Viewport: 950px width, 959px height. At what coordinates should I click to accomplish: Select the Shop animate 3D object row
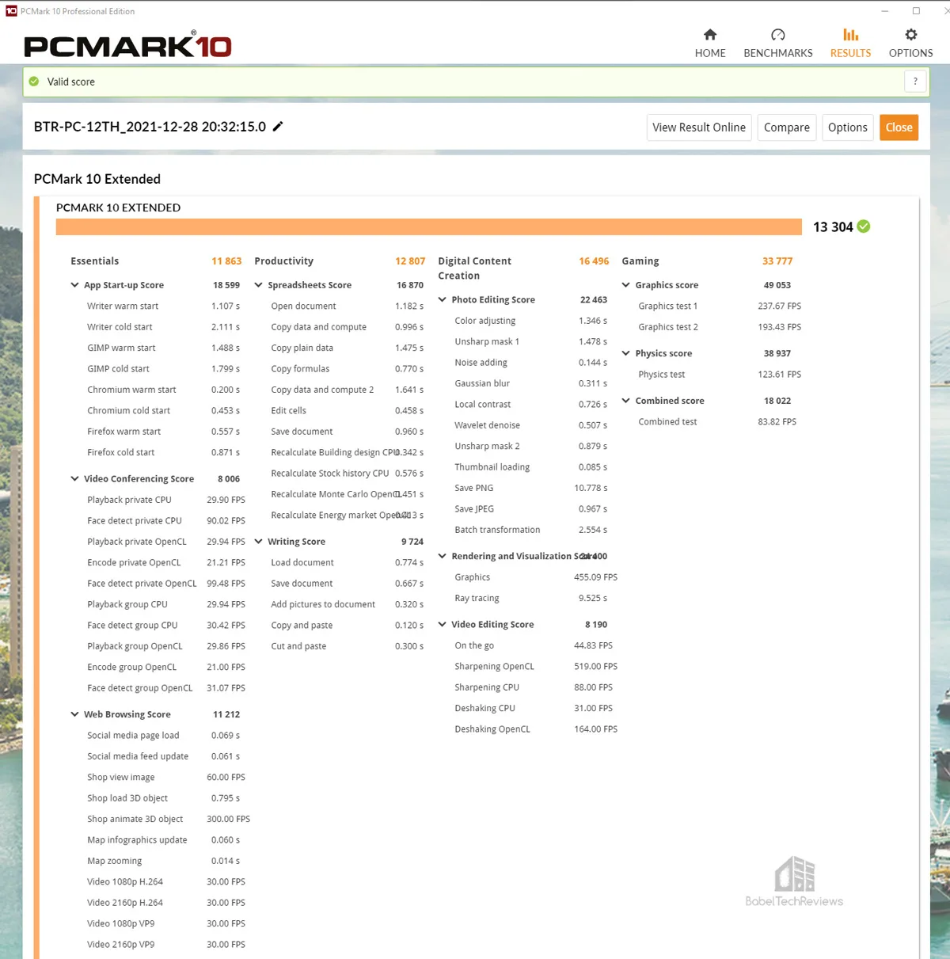[168, 819]
